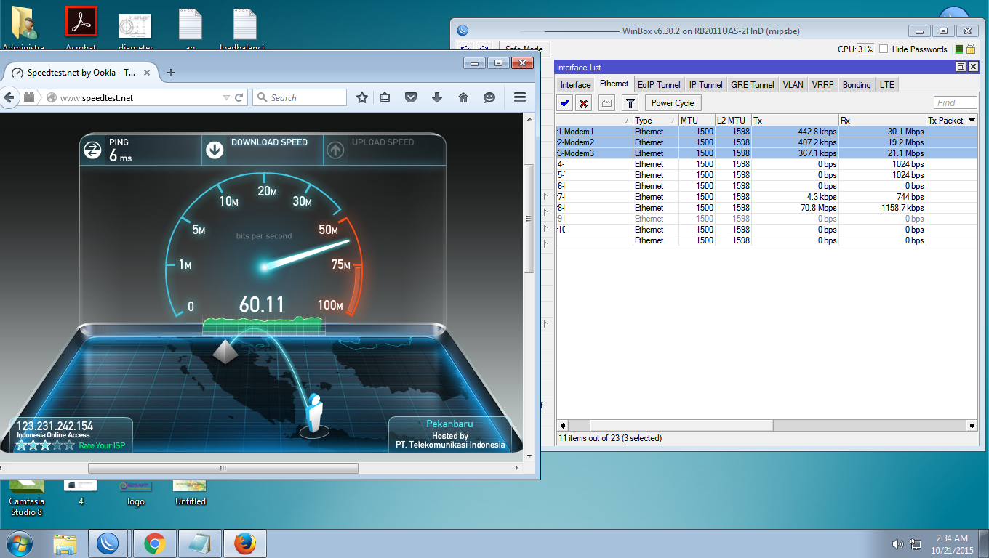Close the Speedtest.net tab
The image size is (989, 558).
pyautogui.click(x=147, y=73)
